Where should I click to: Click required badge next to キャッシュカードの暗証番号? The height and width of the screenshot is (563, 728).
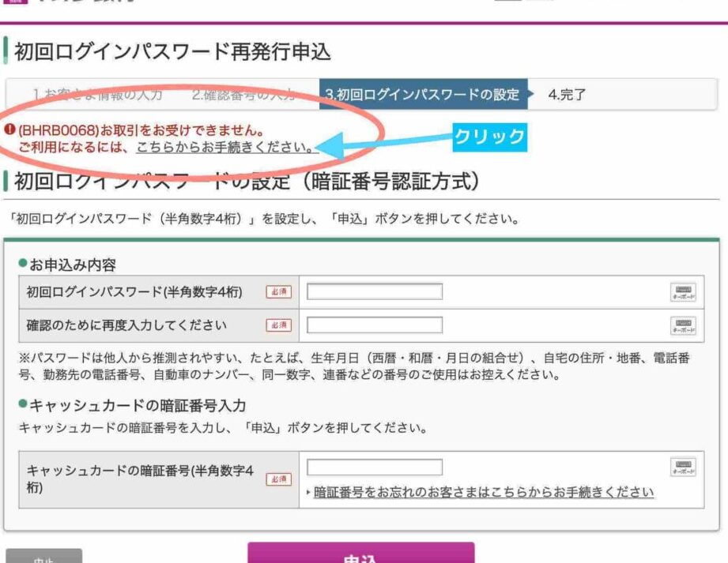278,479
